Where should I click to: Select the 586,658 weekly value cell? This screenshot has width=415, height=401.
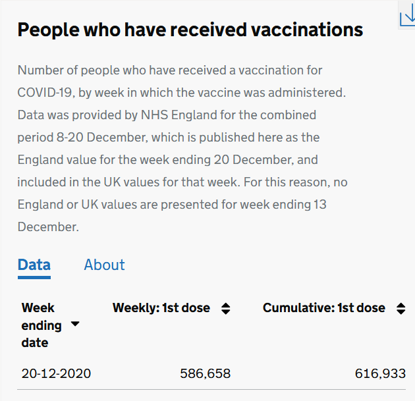(205, 373)
